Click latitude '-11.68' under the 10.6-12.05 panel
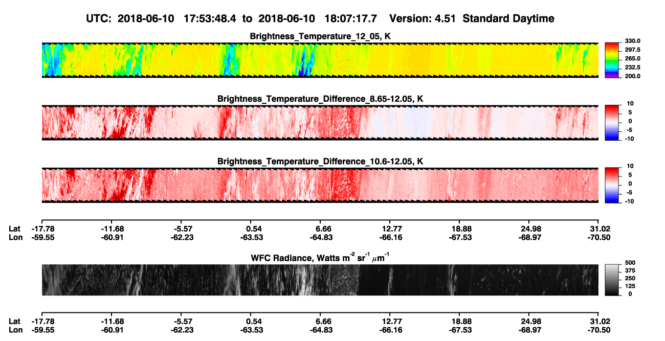This screenshot has height=341, width=665. coord(114,229)
